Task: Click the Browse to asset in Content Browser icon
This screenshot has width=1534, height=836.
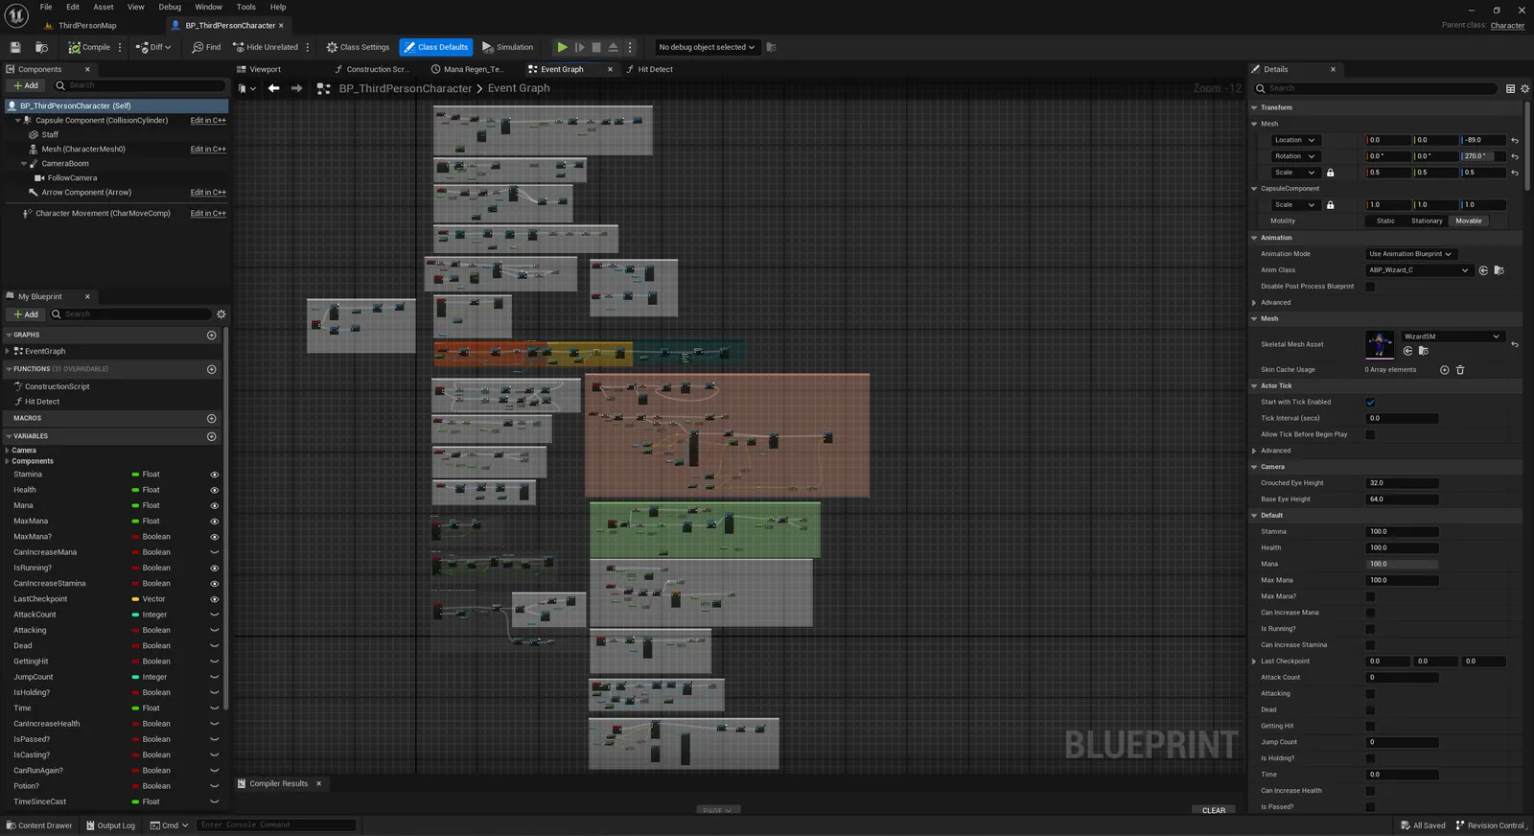Action: point(42,47)
